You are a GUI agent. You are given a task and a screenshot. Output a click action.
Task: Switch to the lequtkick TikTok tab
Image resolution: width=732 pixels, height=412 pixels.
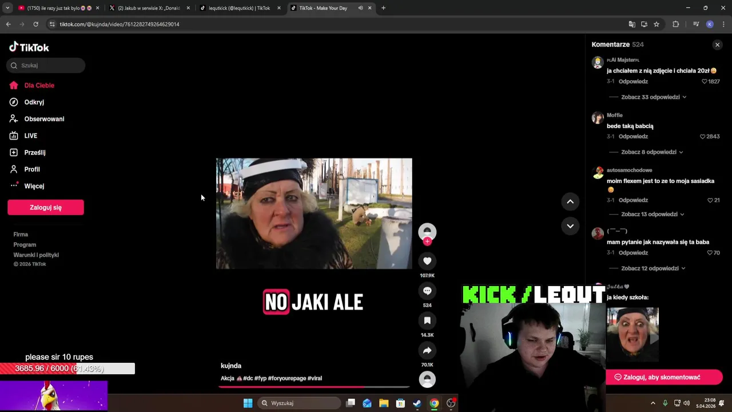point(239,8)
